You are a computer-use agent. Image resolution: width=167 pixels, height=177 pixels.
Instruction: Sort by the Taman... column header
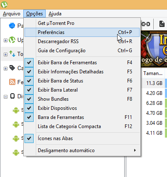(x=153, y=73)
